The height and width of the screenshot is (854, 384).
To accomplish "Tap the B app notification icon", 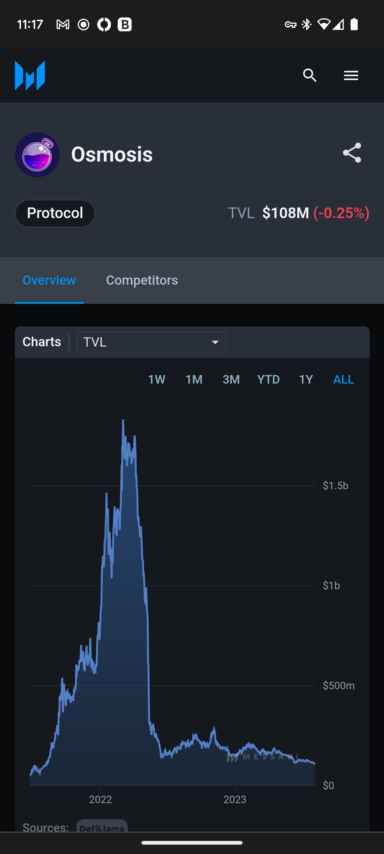I will [x=125, y=25].
